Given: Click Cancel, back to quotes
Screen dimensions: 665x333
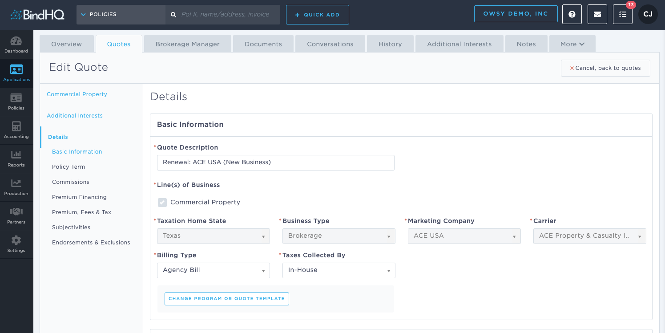Looking at the screenshot, I should 605,68.
